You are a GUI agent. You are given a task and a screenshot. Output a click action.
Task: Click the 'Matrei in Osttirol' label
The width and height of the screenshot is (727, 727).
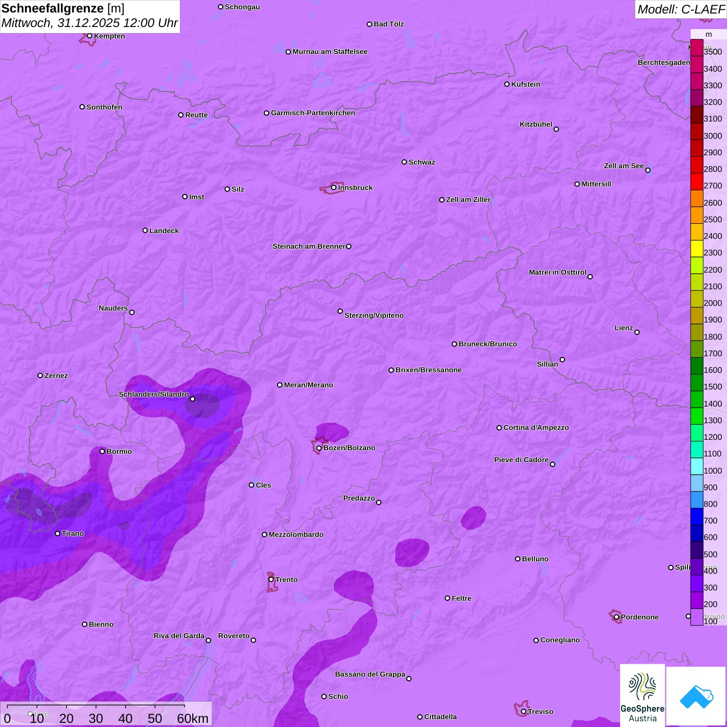click(558, 272)
